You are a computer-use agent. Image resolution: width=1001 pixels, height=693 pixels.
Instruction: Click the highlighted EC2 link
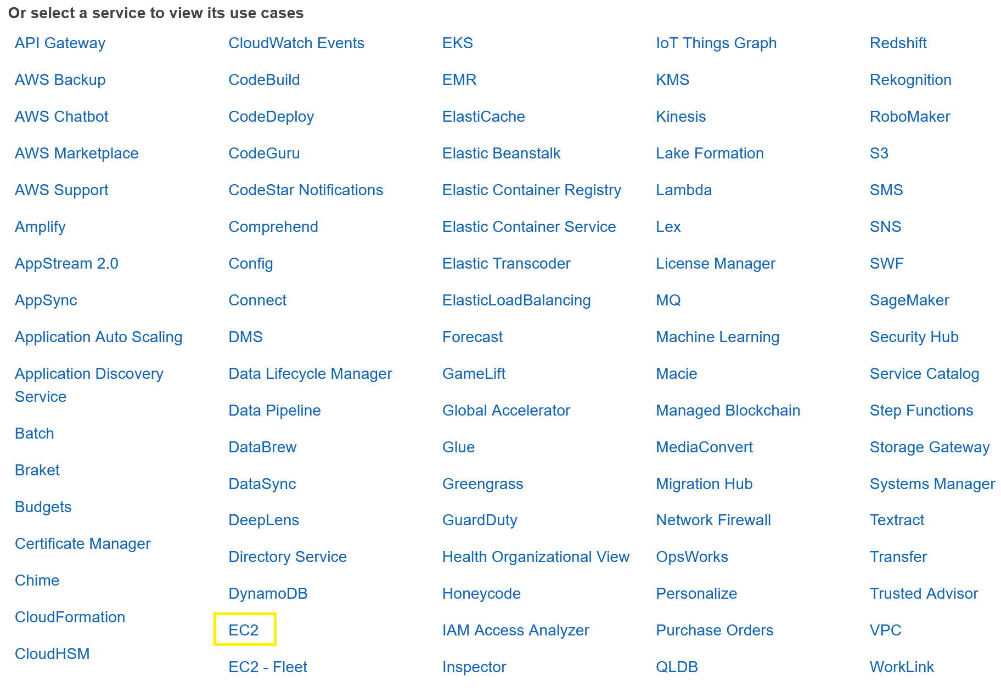(244, 630)
